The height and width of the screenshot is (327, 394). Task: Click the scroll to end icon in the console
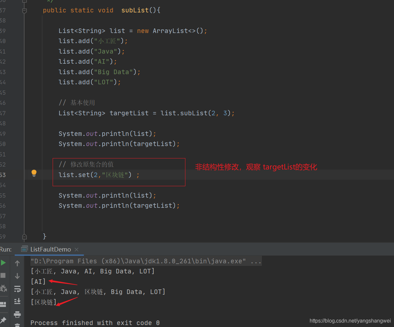coord(17,301)
